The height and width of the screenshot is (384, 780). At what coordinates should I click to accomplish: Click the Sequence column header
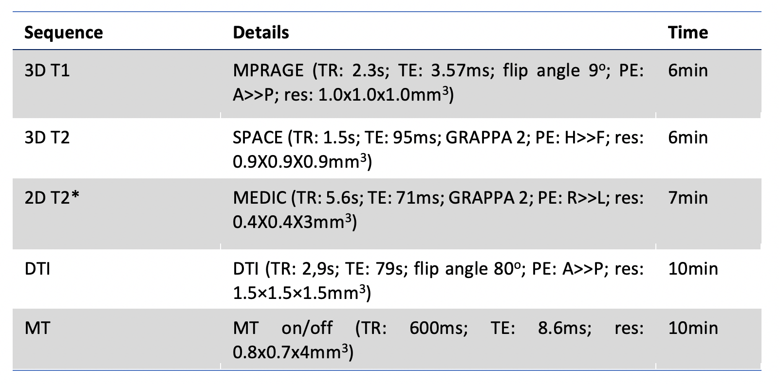[63, 33]
